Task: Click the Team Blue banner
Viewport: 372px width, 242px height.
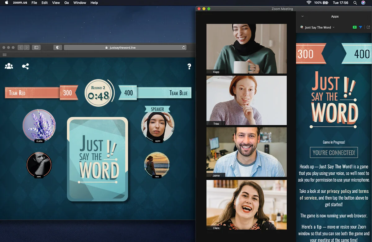Action: [164, 93]
